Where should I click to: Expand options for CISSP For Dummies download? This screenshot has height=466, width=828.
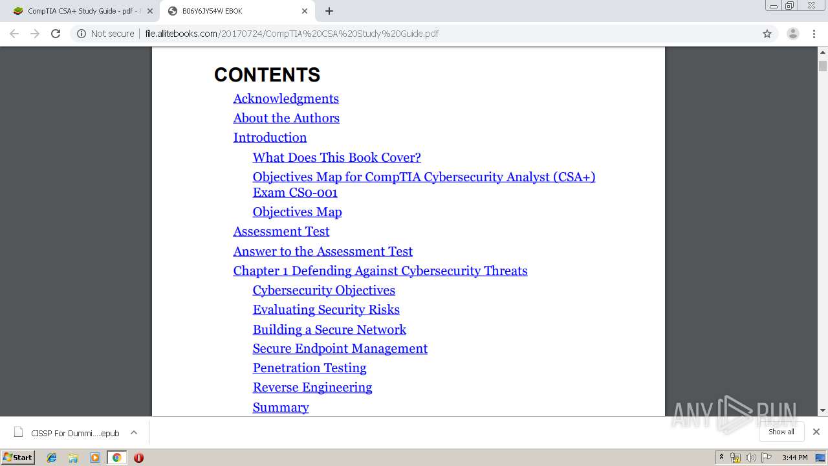134,432
